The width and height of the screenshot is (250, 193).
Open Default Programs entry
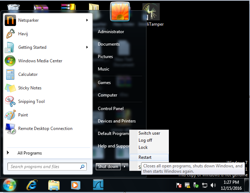click(x=114, y=134)
